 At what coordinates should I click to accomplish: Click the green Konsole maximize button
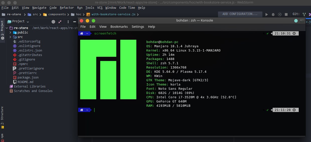(93, 20)
